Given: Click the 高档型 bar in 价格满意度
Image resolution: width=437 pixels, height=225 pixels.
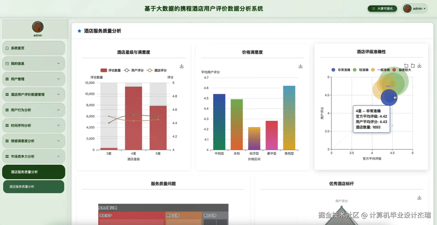Looking at the screenshot, I should pos(289,118).
